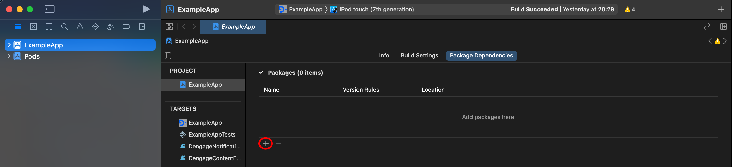The image size is (732, 167).
Task: Sort packages by Name column
Action: [x=271, y=90]
